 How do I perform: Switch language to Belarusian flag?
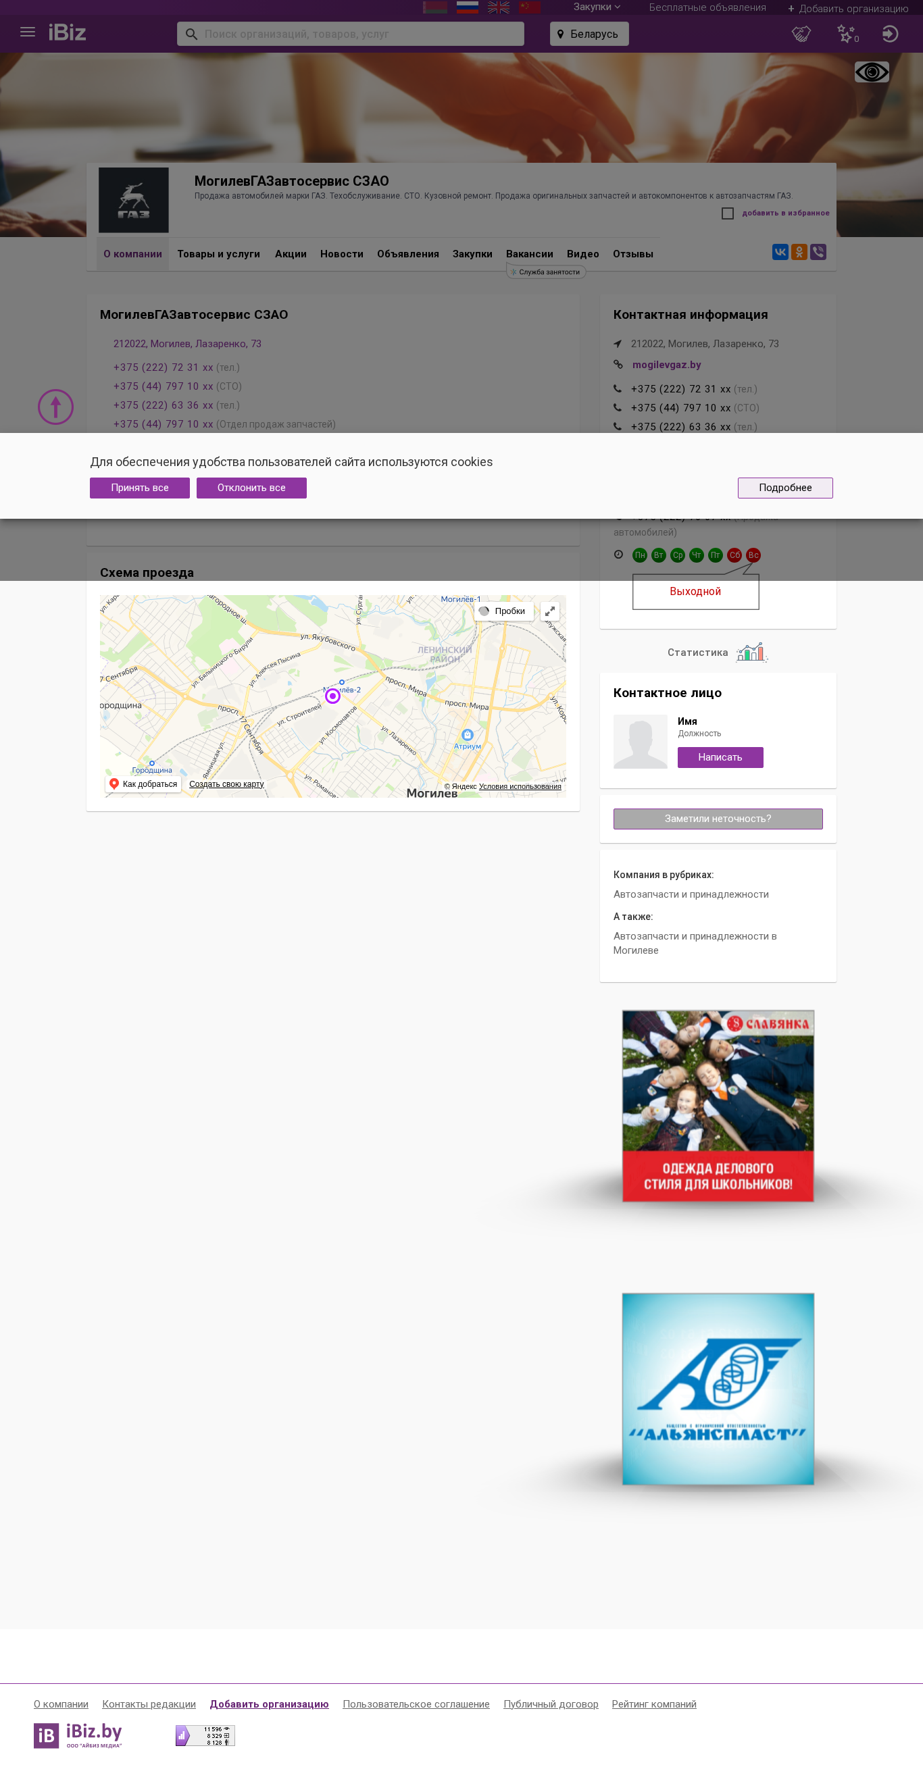point(435,7)
